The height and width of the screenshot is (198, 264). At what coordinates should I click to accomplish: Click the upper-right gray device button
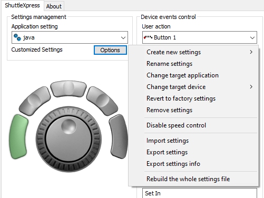click(102, 101)
